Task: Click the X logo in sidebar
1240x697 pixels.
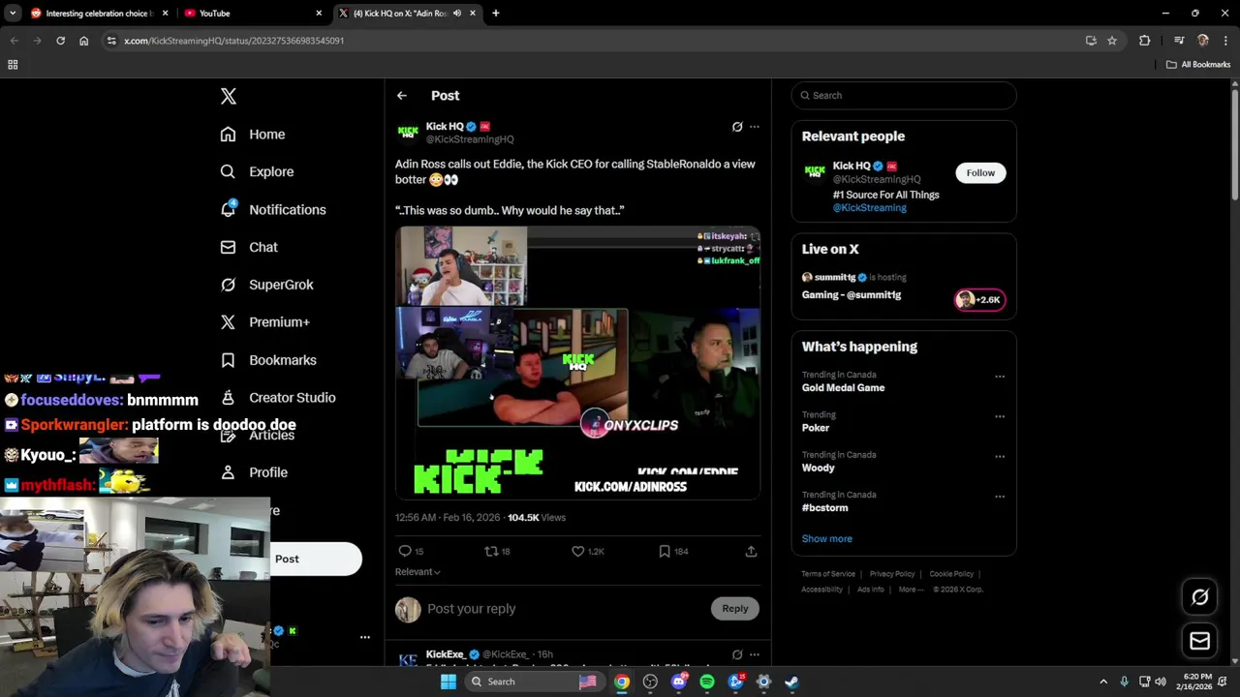Action: tap(229, 96)
